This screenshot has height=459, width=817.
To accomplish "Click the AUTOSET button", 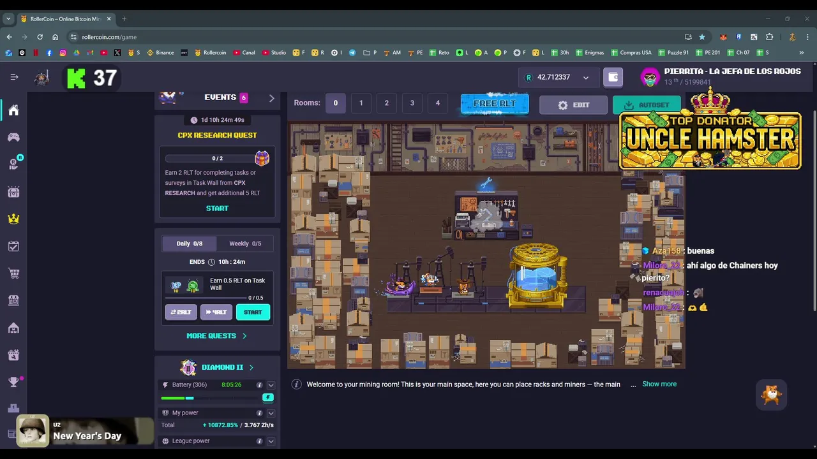I will pyautogui.click(x=647, y=105).
